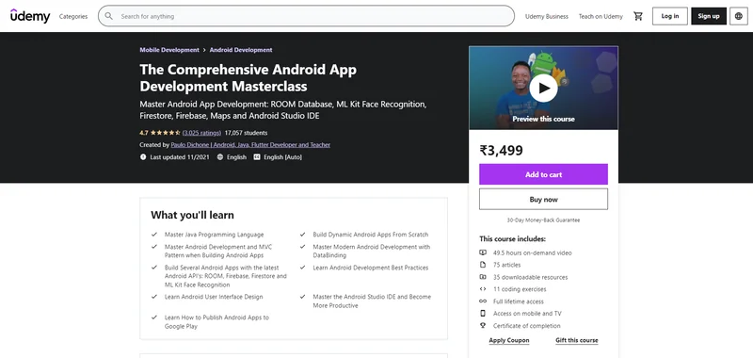Click checkmark beside Build Dynamic Android Apps
The image size is (753, 358).
click(x=302, y=235)
